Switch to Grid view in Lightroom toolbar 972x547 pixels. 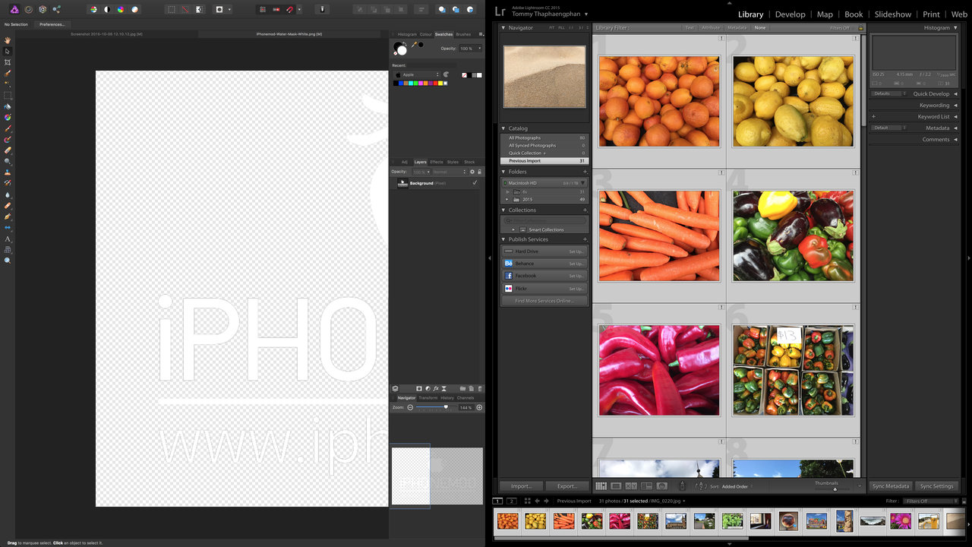point(601,486)
